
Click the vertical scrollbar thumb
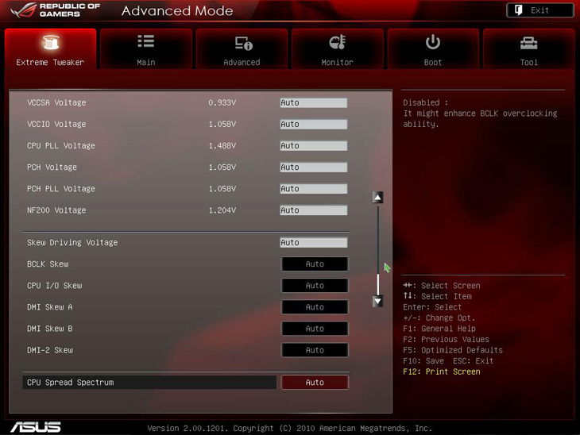pos(378,283)
